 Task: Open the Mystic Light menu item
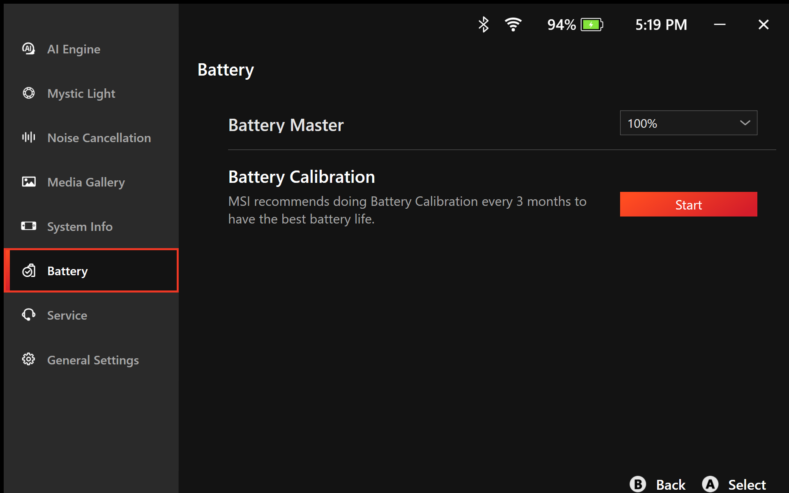(81, 94)
